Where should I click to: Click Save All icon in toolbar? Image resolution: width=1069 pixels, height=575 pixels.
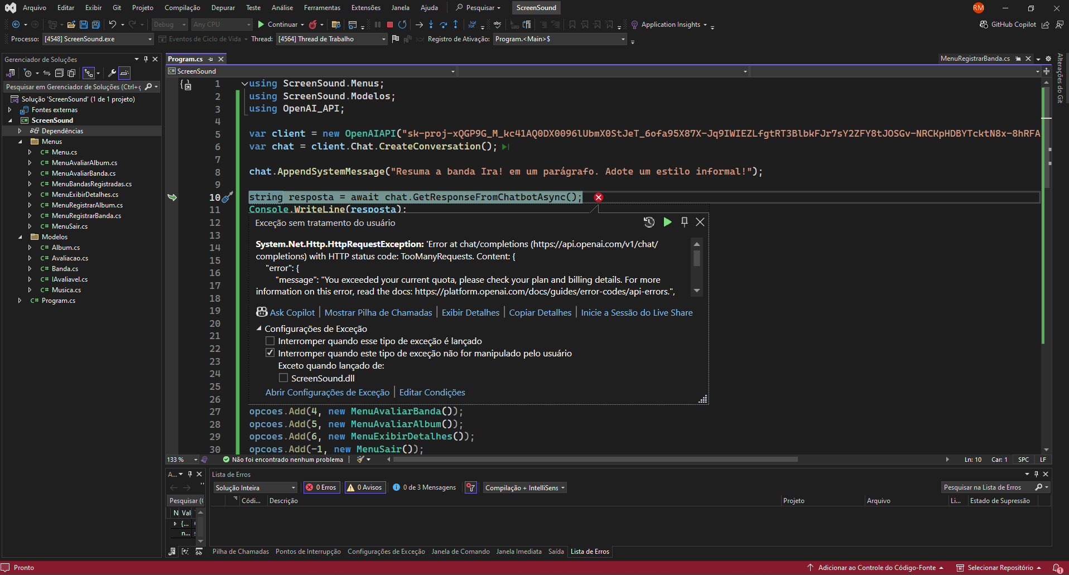95,25
